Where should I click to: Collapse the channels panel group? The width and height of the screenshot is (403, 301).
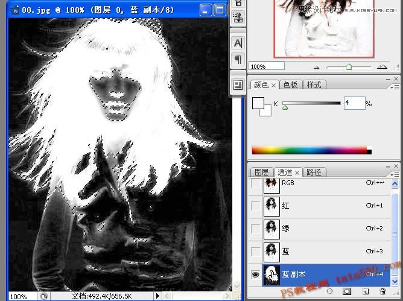pos(388,166)
